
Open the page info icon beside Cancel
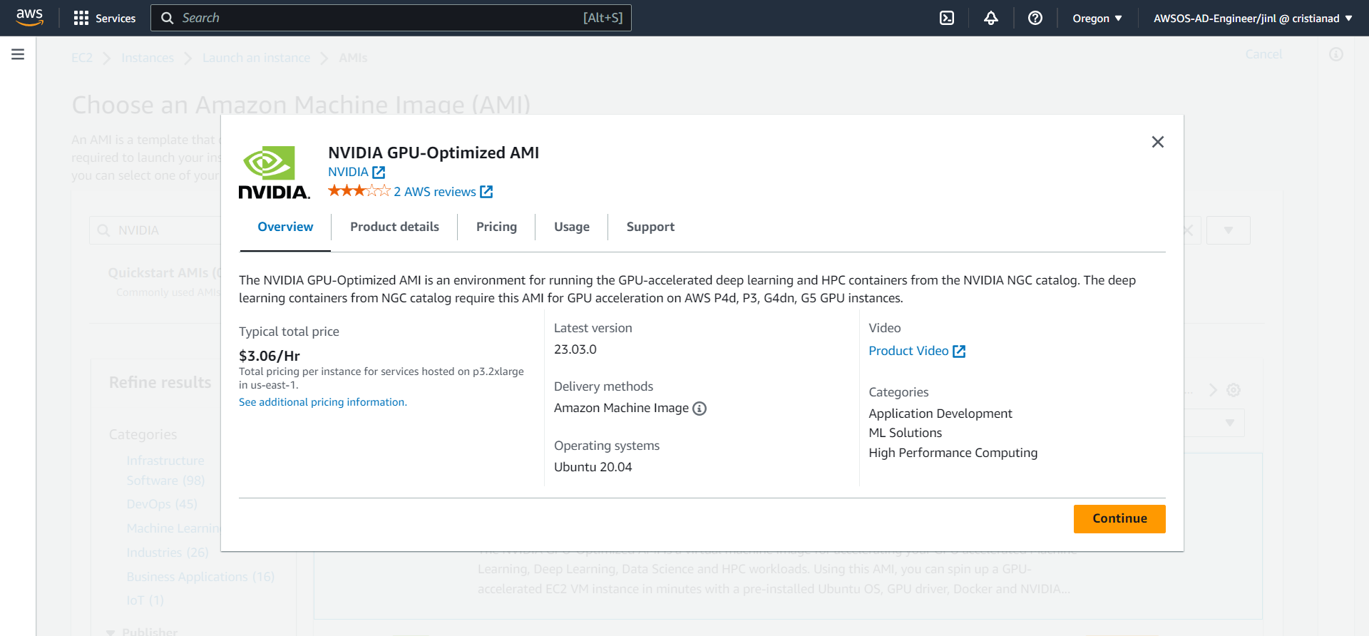[1336, 54]
